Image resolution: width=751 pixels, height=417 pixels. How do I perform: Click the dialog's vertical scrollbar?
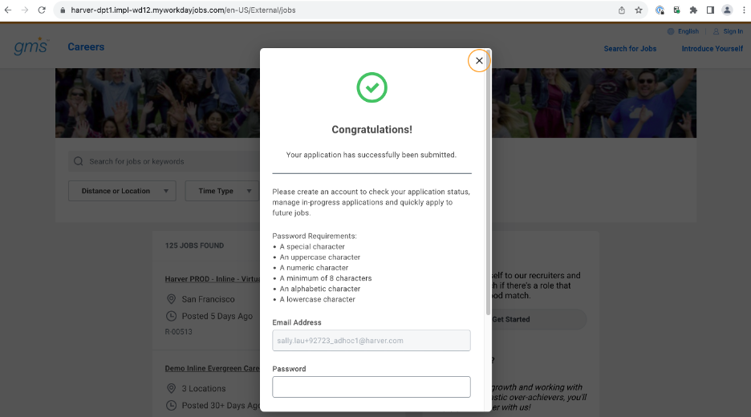click(488, 182)
